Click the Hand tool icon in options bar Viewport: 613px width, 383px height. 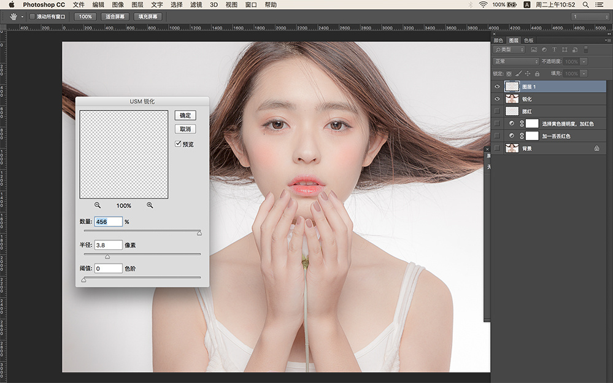pos(13,17)
